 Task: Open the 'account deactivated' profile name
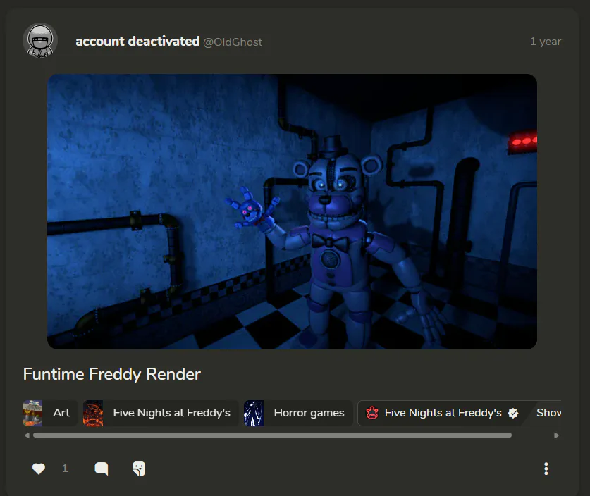coord(137,42)
